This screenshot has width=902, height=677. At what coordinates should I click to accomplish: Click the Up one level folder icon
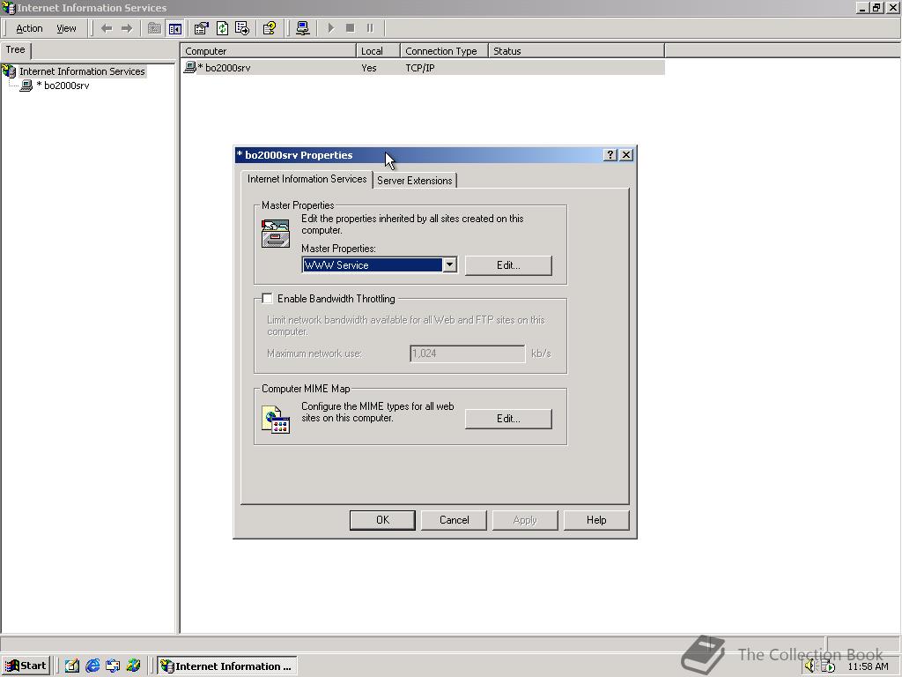pyautogui.click(x=154, y=28)
